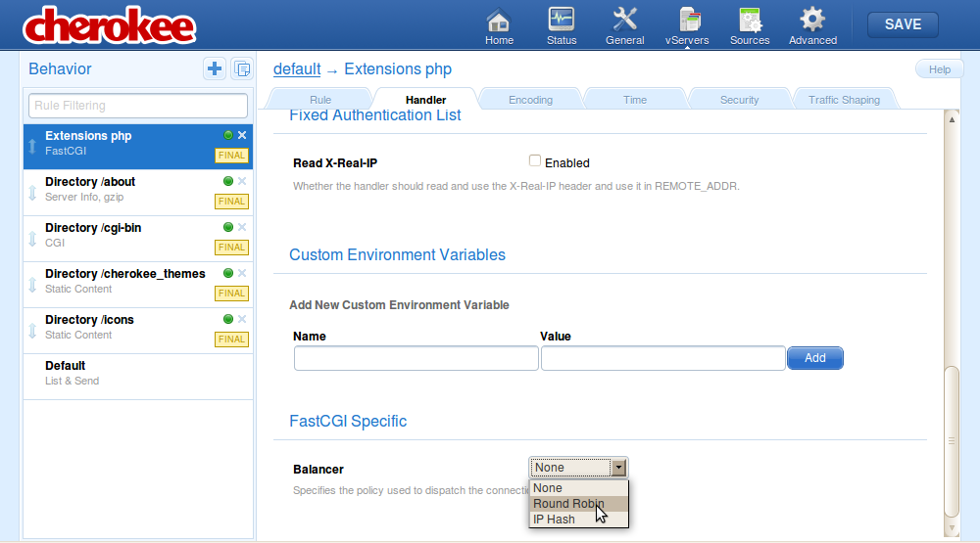980x543 pixels.
Task: Toggle active status of Directory /icons rule
Action: click(228, 319)
